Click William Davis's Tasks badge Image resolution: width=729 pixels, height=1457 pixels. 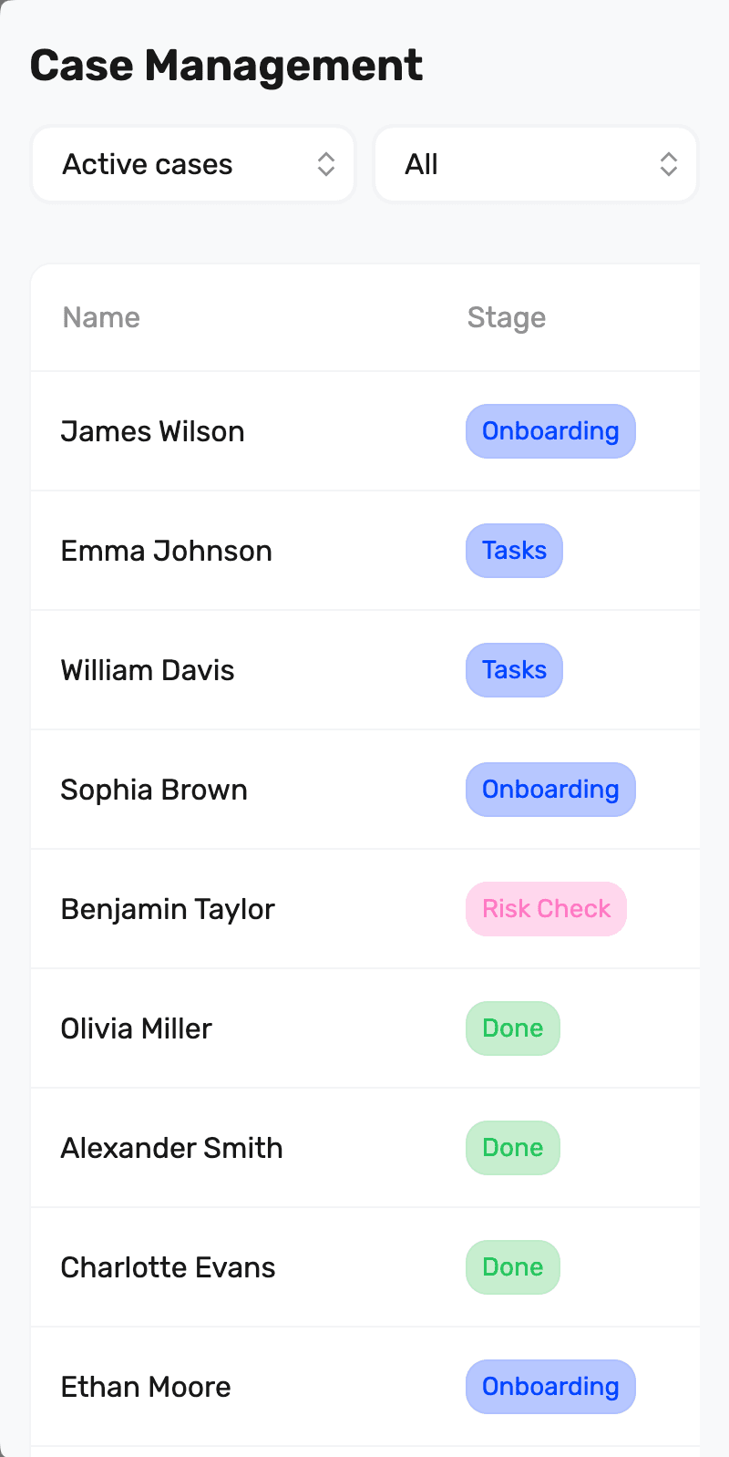(514, 670)
